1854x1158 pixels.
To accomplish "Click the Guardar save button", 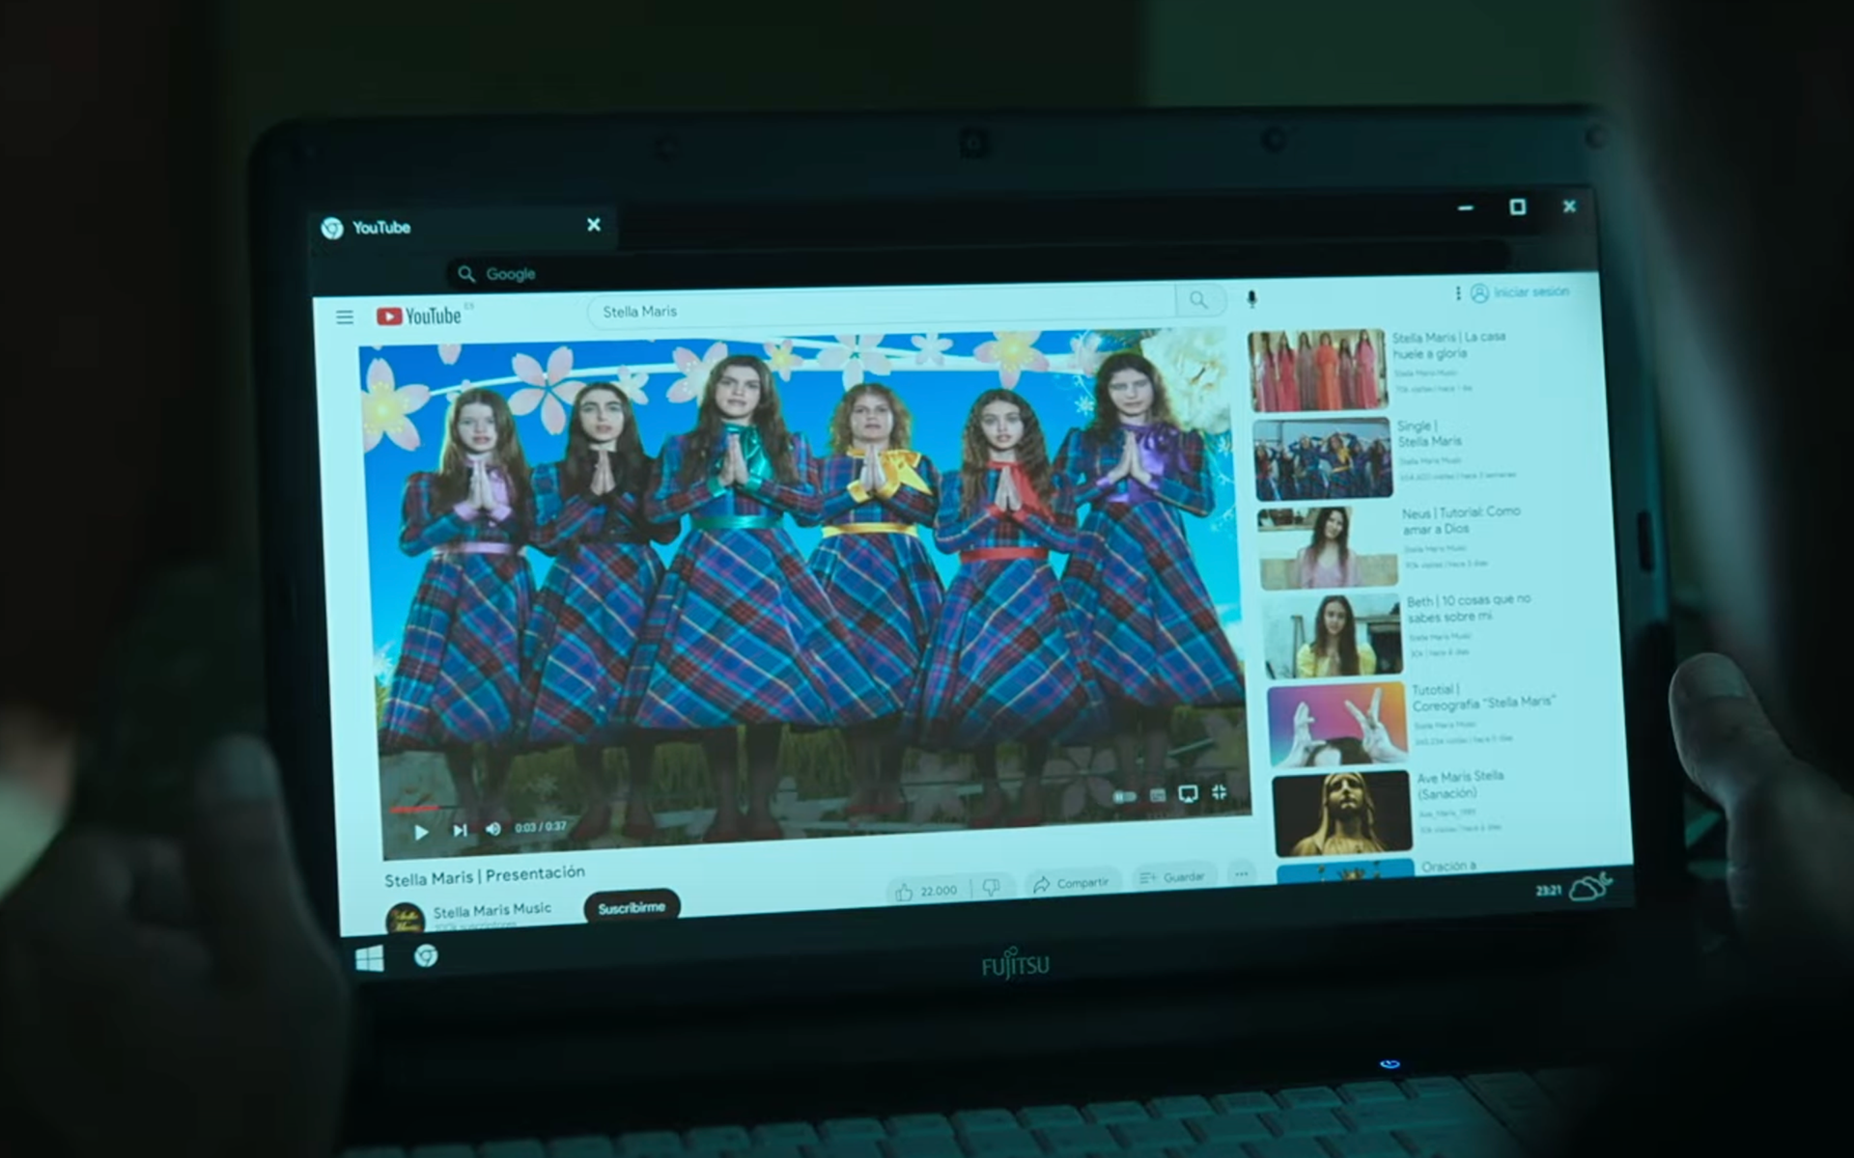I will point(1172,877).
